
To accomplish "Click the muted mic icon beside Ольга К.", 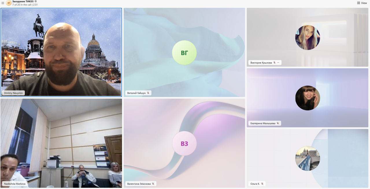I will click(262, 184).
